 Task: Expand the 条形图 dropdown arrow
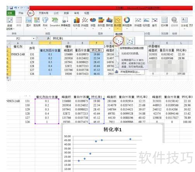coord(101,29)
